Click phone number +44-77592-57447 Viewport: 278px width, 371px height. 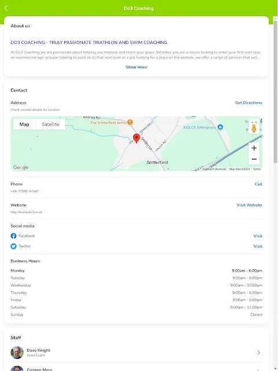tap(25, 191)
